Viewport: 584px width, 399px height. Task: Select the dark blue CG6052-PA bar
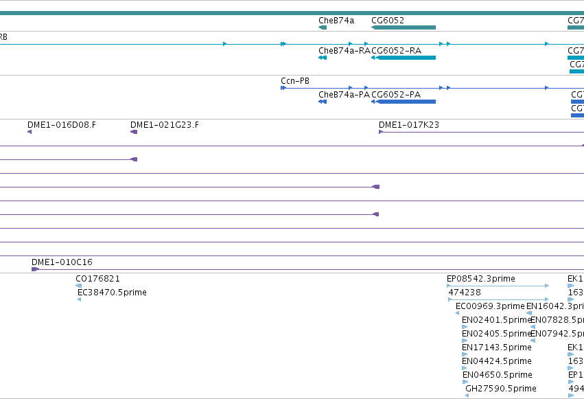pyautogui.click(x=404, y=102)
